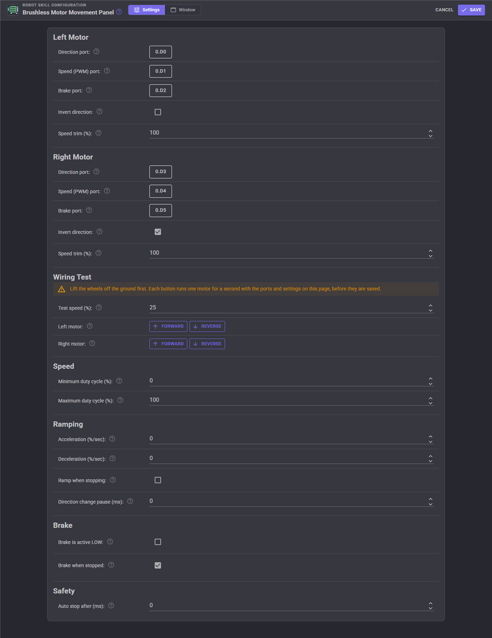Enable Brake is active LOW checkbox

158,542
